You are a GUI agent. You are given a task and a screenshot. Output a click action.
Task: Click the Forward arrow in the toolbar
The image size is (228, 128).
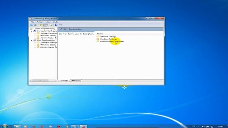point(35,25)
